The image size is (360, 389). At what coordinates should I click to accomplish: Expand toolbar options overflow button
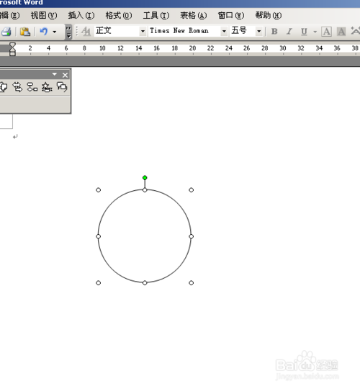68,32
